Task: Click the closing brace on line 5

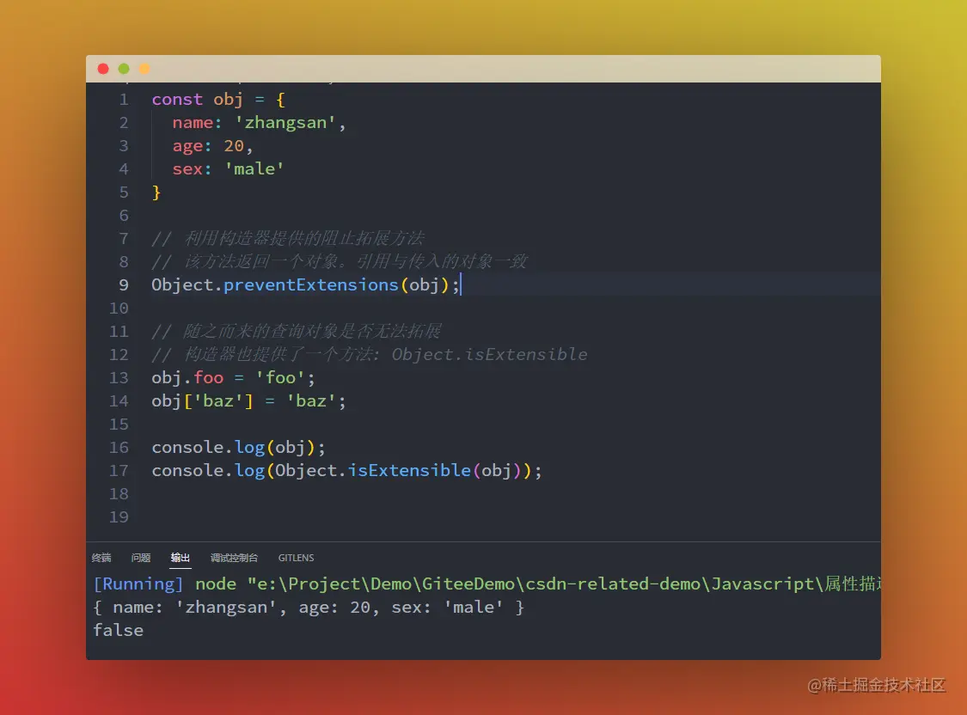Action: [x=156, y=192]
